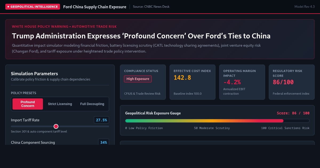Click the Effective Cost Index card heading
The image size is (320, 168).
coord(192,71)
